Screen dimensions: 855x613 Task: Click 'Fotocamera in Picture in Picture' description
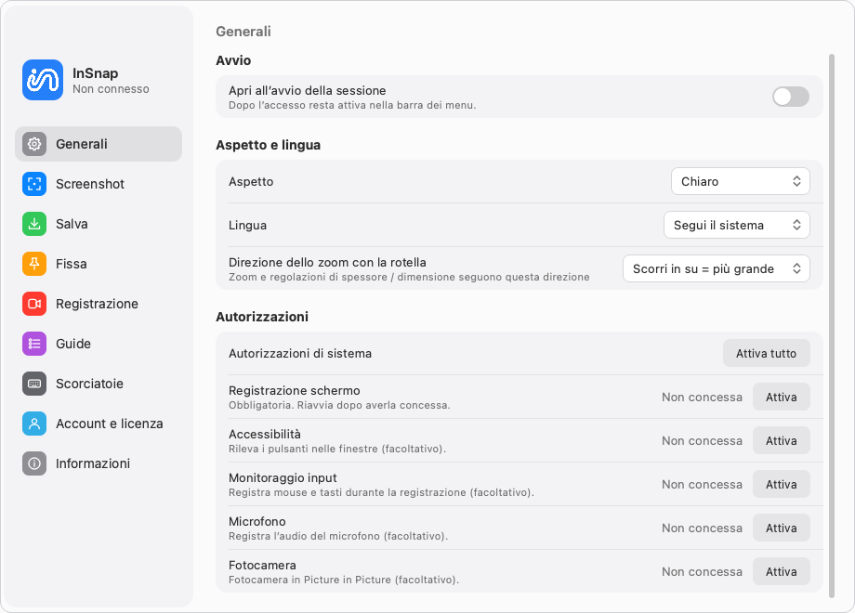(344, 580)
